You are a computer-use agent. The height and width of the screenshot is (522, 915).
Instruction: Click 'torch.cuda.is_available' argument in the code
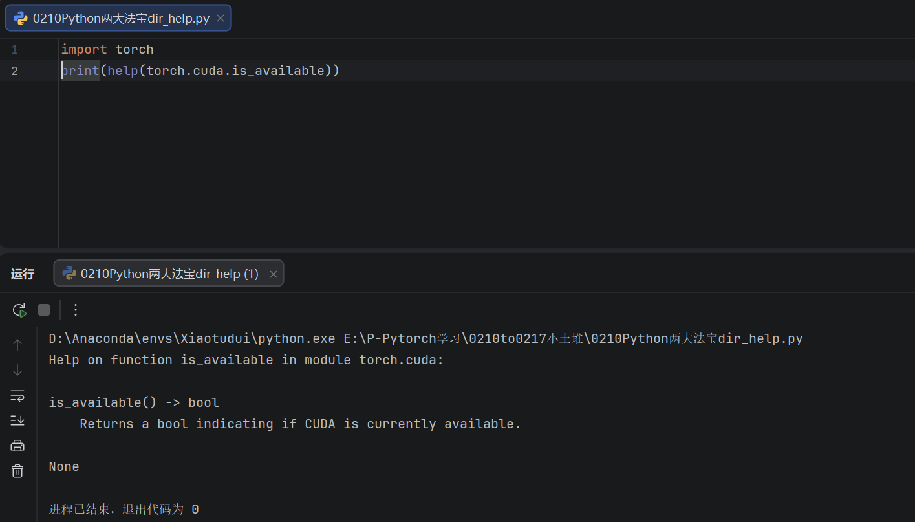pos(235,71)
